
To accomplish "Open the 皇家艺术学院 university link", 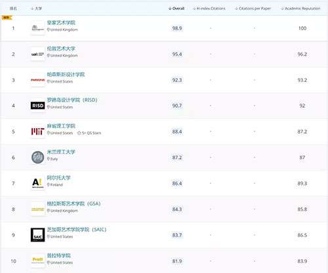I will tap(61, 23).
